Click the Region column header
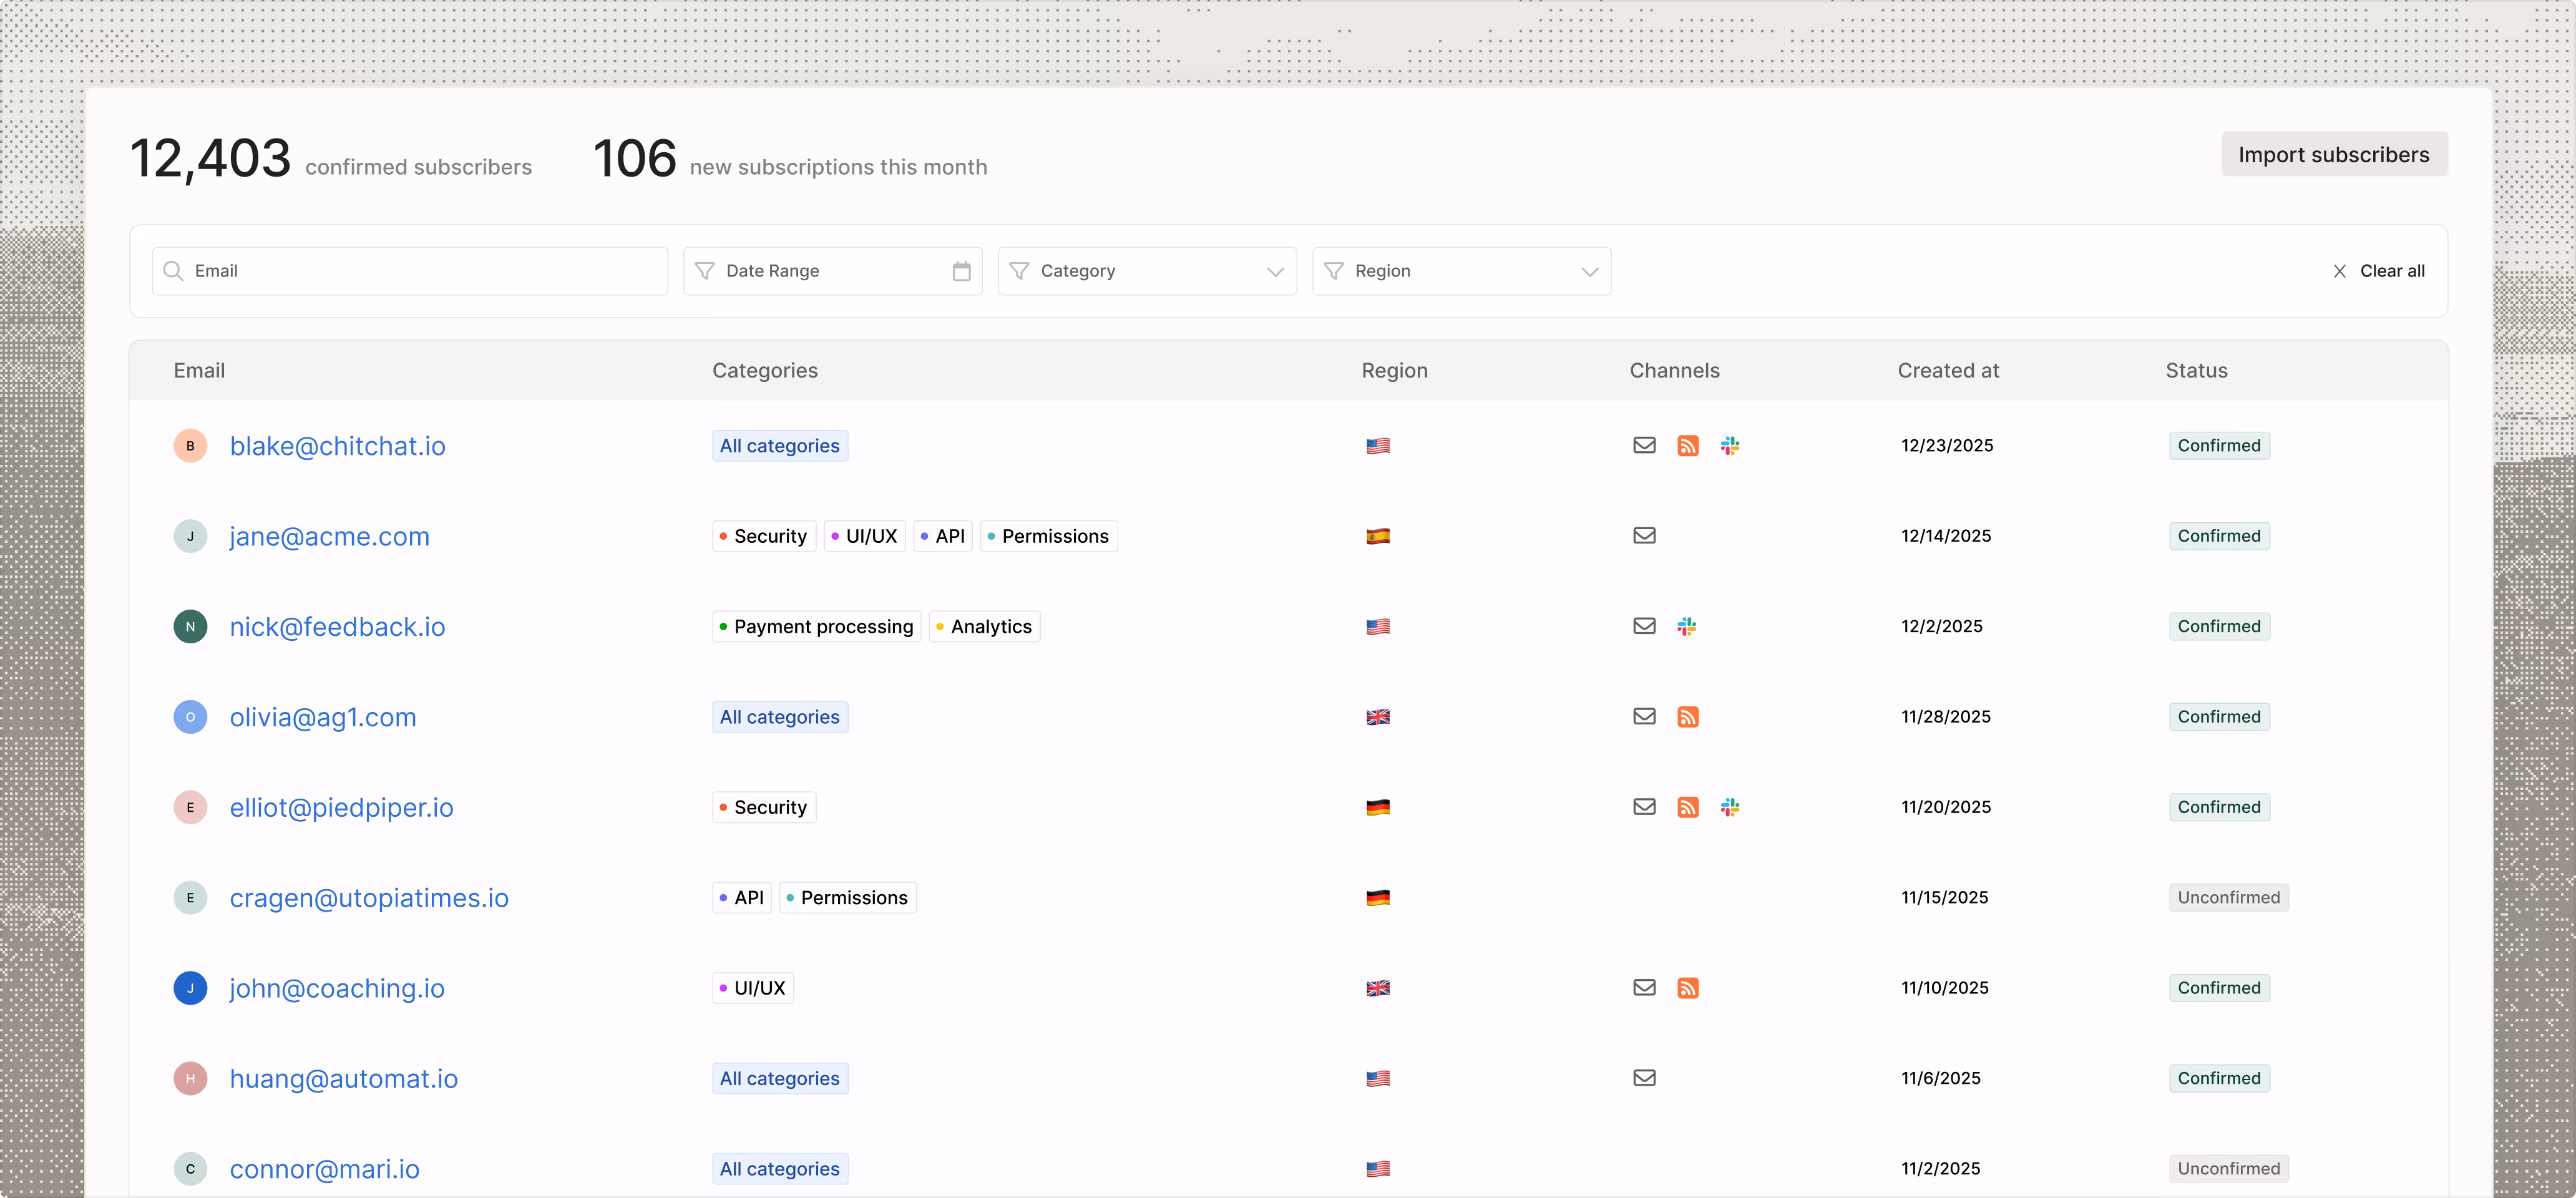This screenshot has height=1198, width=2576. coord(1394,370)
